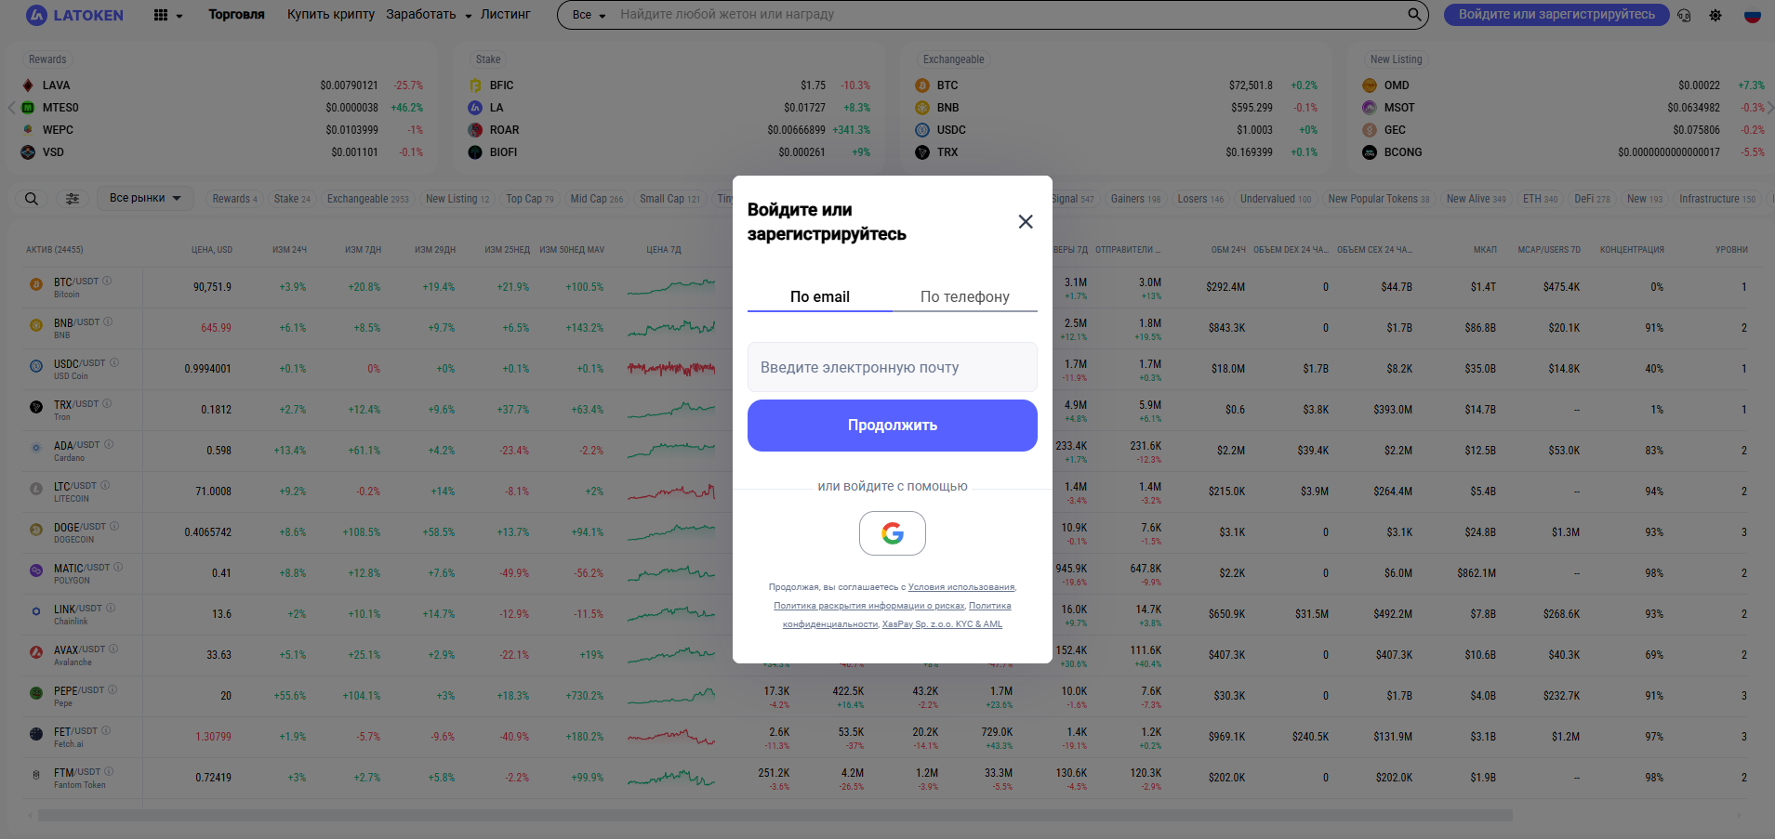The image size is (1775, 839).
Task: Click USDC icon in Exchangeable card
Action: pos(922,130)
